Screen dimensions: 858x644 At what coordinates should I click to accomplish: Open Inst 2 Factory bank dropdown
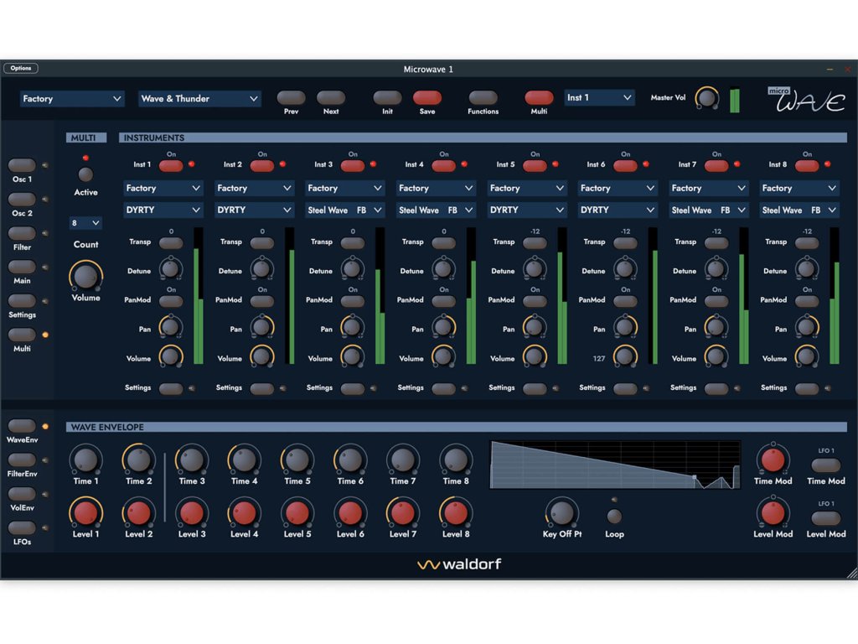click(254, 188)
